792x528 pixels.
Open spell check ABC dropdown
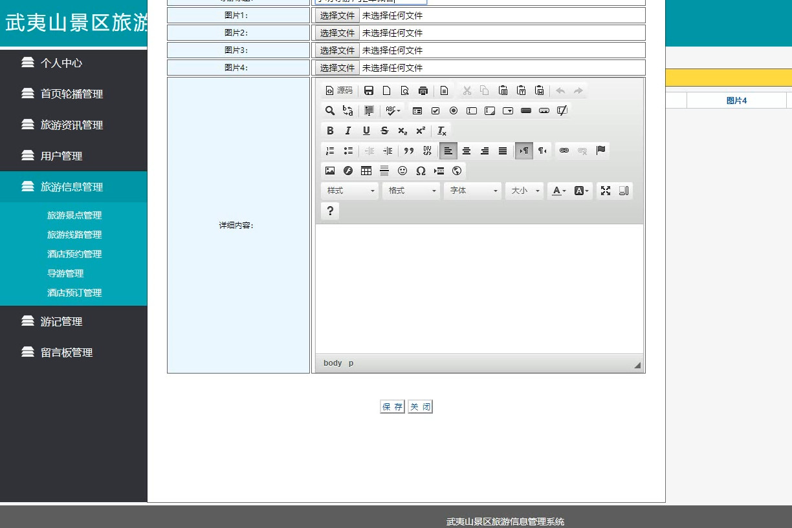click(x=393, y=111)
